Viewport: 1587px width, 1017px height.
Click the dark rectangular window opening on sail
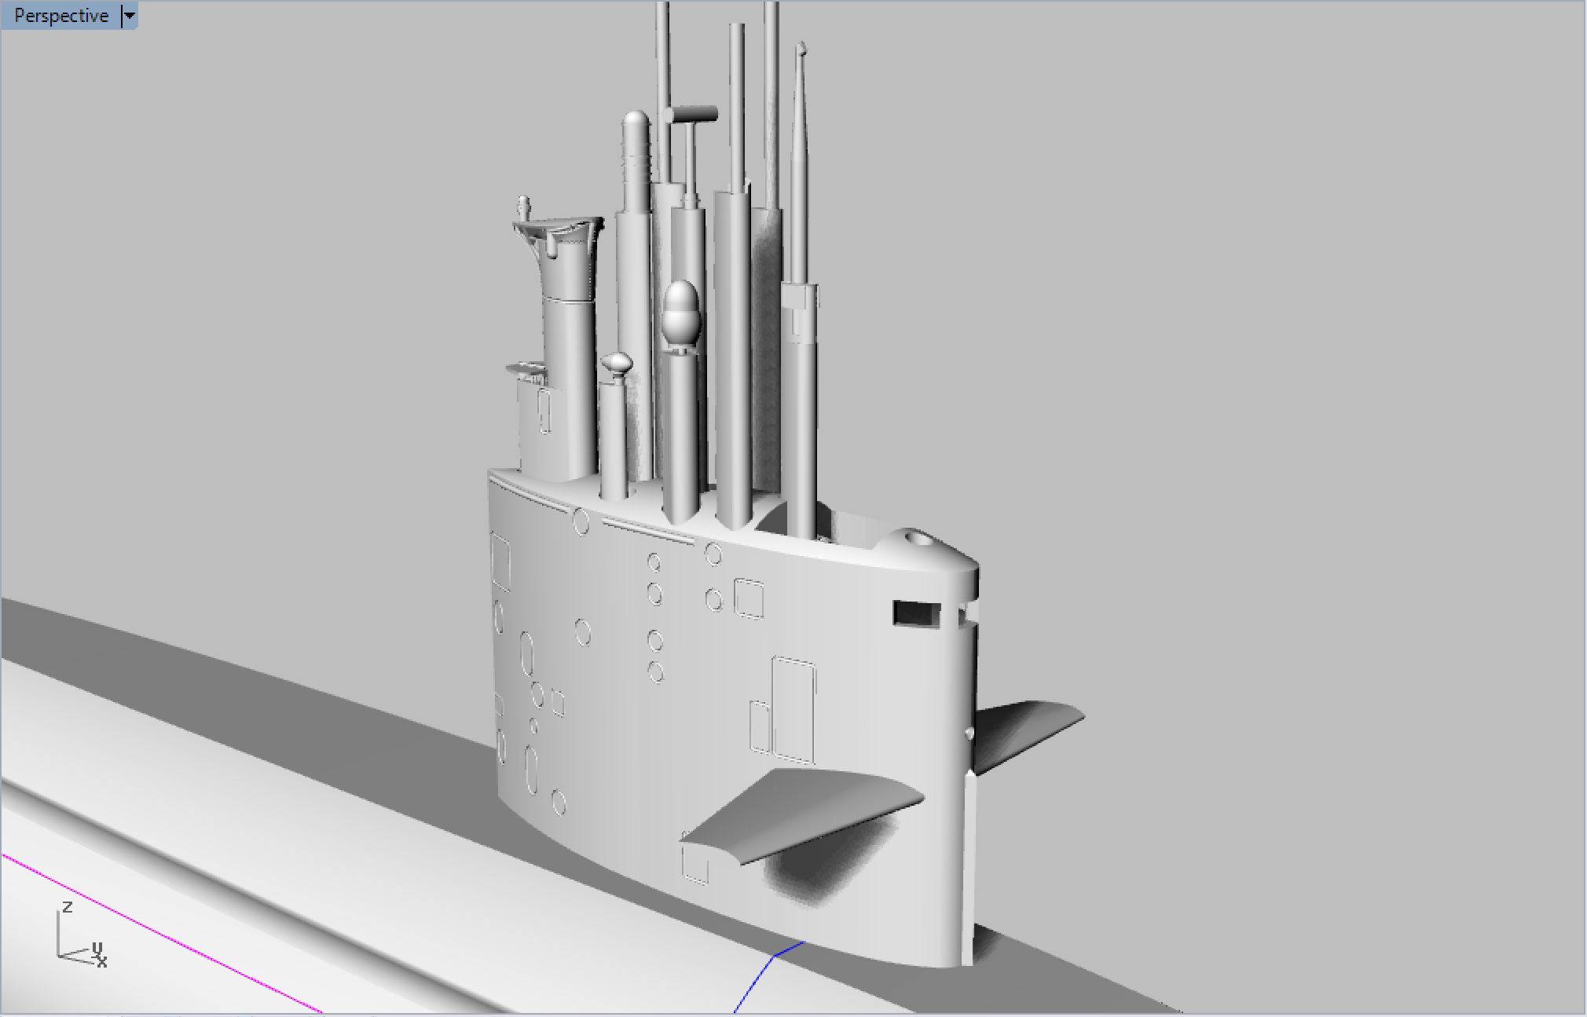pos(916,613)
